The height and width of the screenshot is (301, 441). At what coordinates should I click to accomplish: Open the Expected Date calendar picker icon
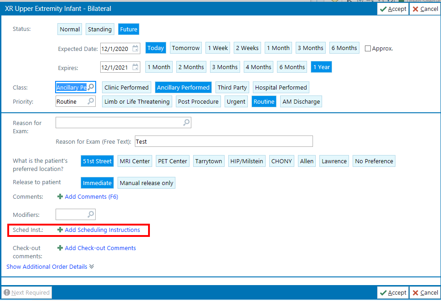point(135,48)
